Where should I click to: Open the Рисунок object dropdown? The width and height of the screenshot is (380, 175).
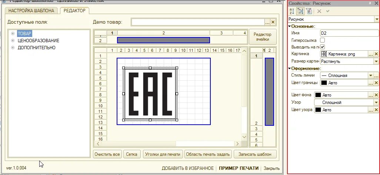pyautogui.click(x=377, y=19)
